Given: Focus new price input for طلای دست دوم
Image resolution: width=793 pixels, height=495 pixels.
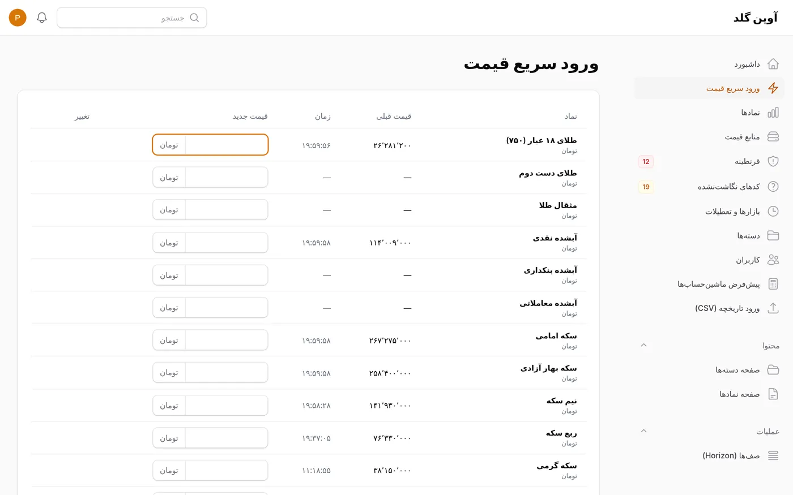Looking at the screenshot, I should click(227, 177).
